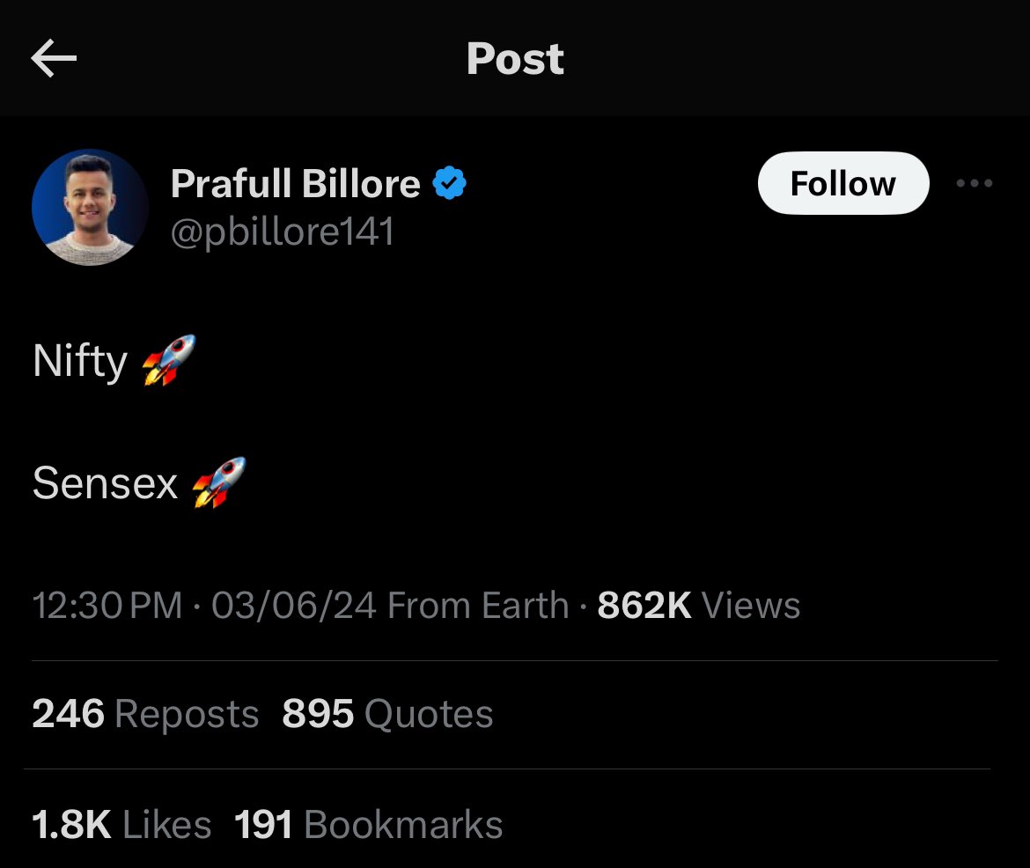Open the 03/06/24 post date

294,605
